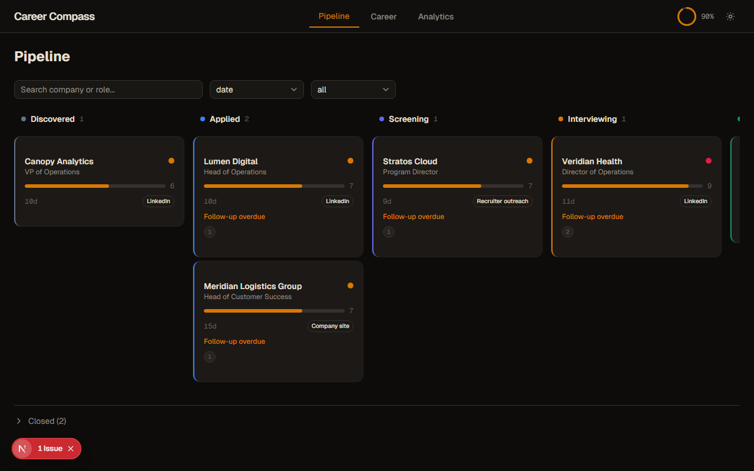Click the orange status dot on Meridian Logistics Group
This screenshot has width=754, height=471.
coord(350,286)
